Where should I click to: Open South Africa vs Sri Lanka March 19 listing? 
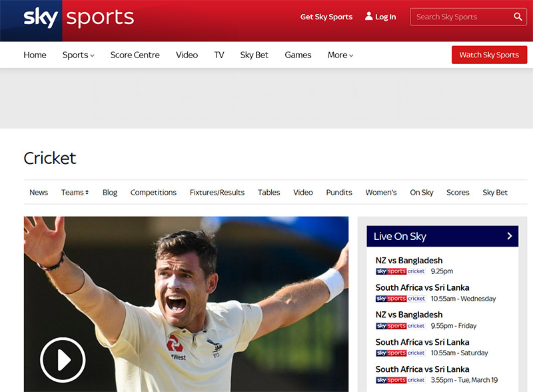[x=422, y=369]
